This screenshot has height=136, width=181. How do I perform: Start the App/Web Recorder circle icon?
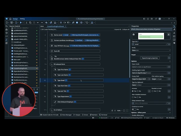click(61, 23)
